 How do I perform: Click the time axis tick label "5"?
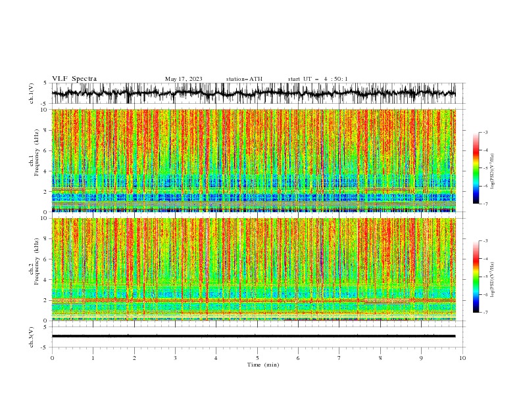257,358
